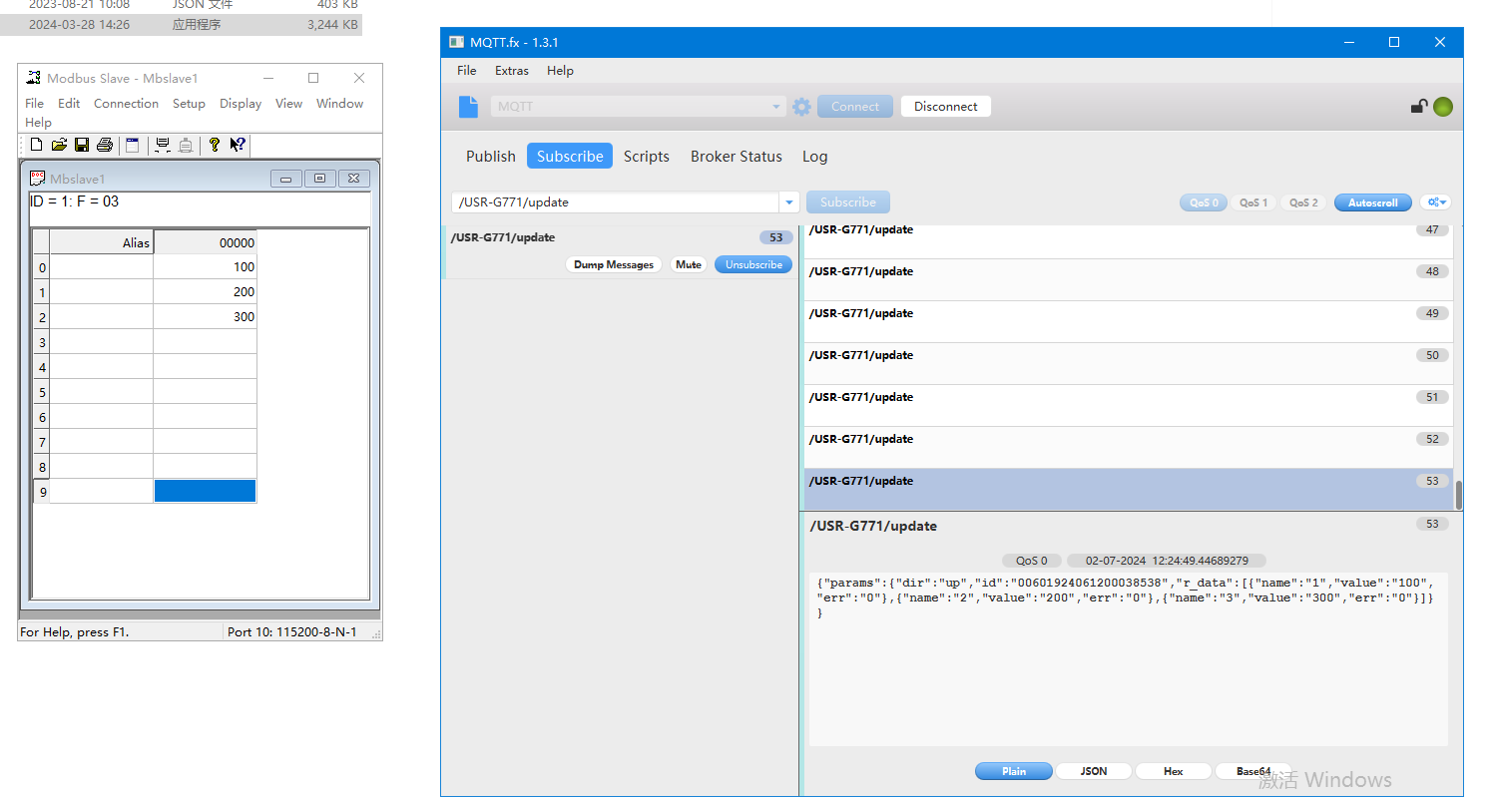Click the Open folder icon in Modbus Slave

(59, 146)
